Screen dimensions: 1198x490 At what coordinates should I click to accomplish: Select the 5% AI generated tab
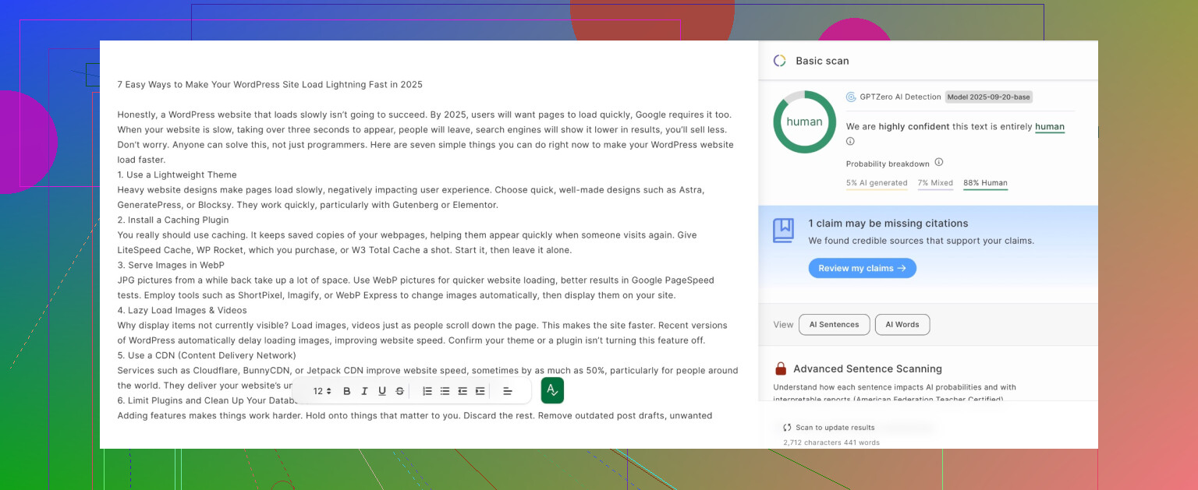[x=876, y=183]
